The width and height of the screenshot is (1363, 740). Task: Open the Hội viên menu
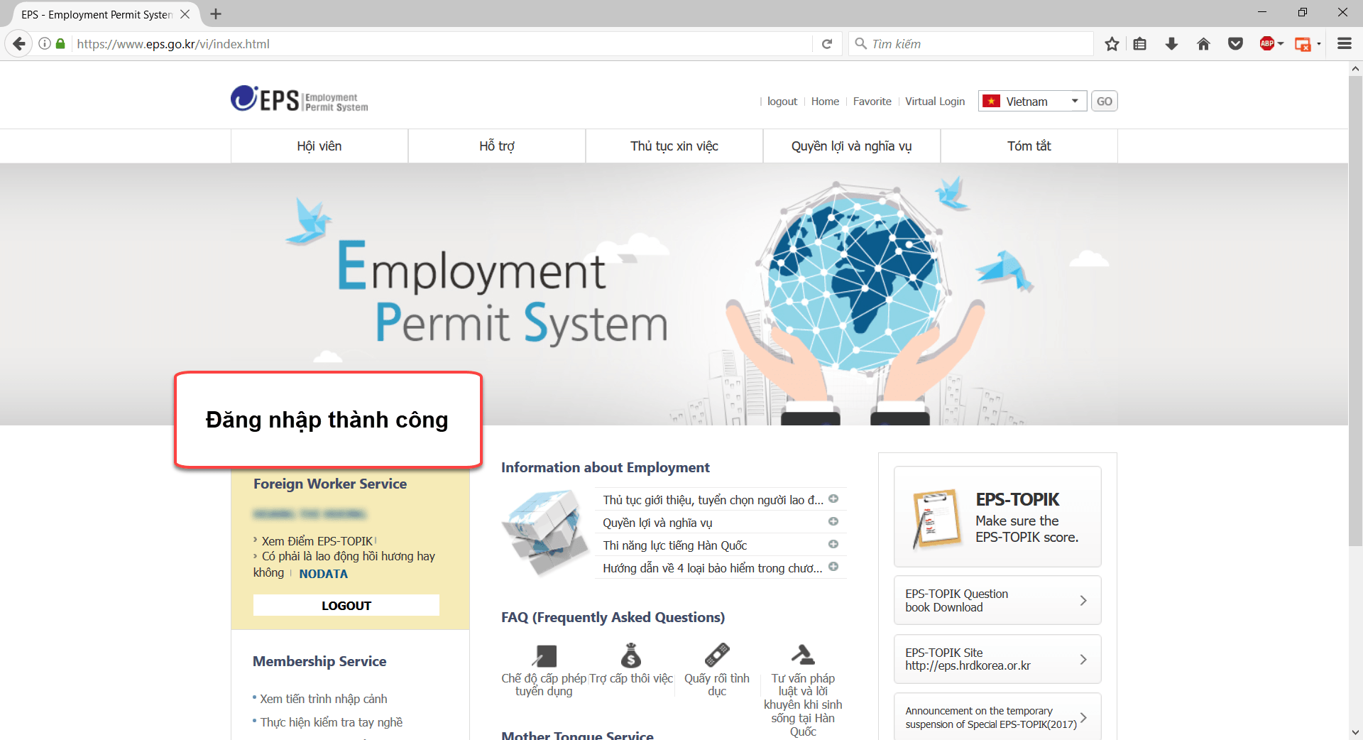click(319, 146)
